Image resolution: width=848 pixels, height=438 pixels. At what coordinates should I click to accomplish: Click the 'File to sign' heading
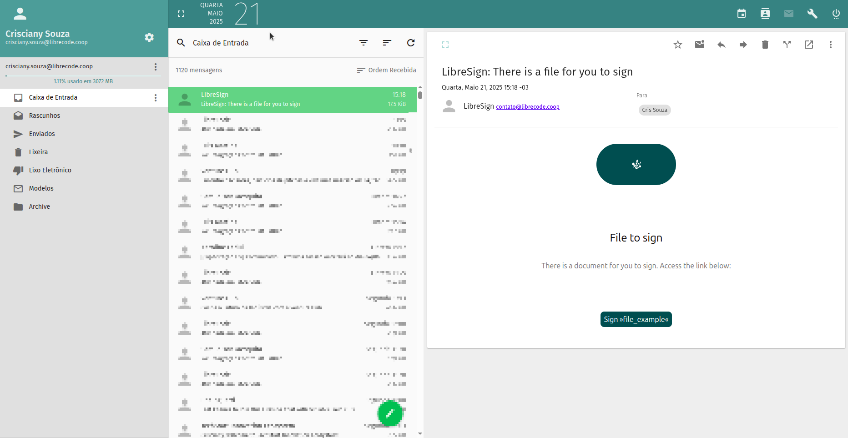[636, 238]
